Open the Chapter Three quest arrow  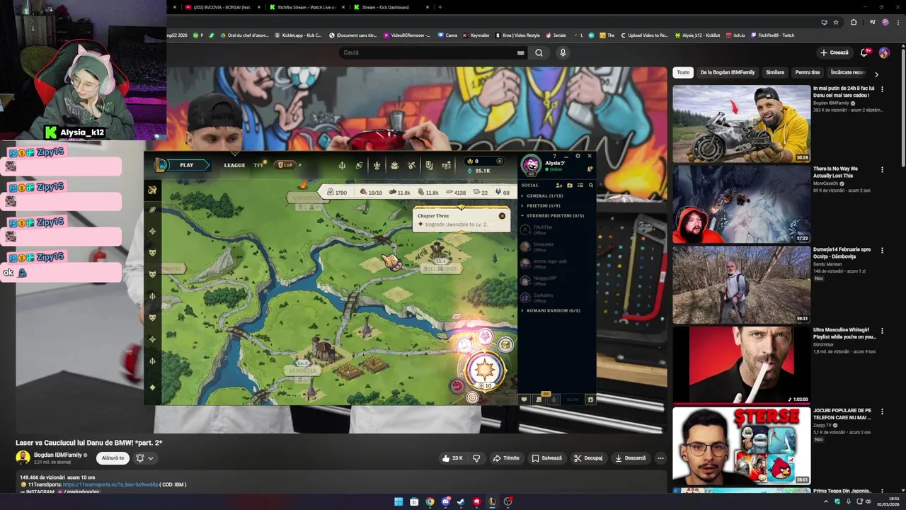[502, 215]
